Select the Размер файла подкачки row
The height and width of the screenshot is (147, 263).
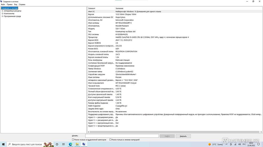pyautogui.click(x=175, y=103)
